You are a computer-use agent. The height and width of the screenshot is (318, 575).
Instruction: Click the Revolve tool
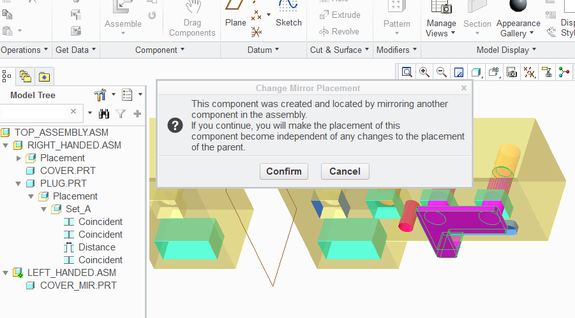339,31
